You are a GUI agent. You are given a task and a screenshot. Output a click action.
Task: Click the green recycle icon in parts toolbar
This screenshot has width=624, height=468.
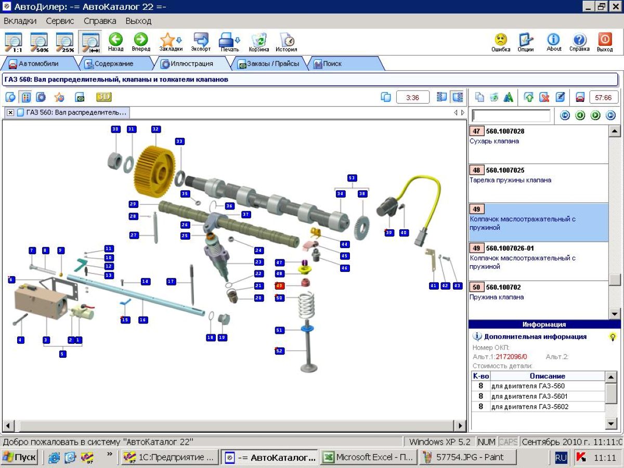pos(494,97)
